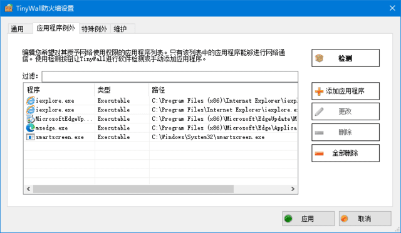Sort the list by the 类型 column header
This screenshot has height=233, width=401.
click(x=122, y=90)
